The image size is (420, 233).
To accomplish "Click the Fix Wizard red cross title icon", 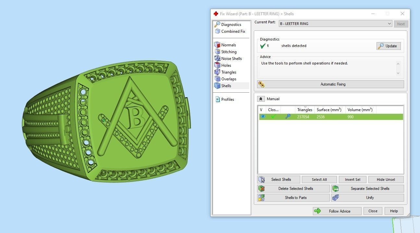I will pyautogui.click(x=216, y=14).
